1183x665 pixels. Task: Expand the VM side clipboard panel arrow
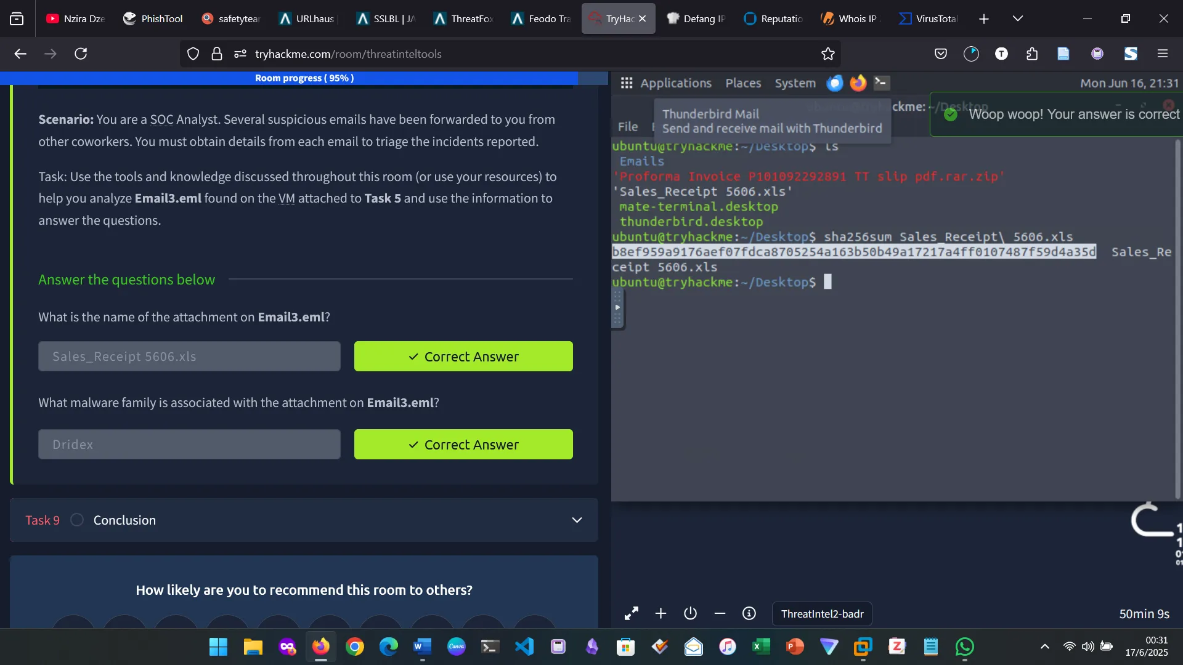click(x=617, y=307)
